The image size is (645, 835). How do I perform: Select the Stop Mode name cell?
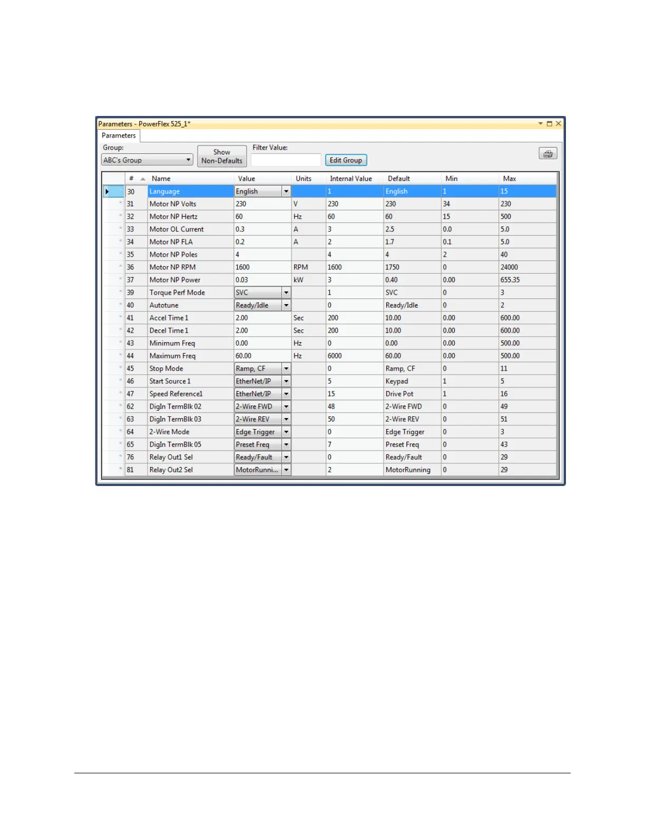click(x=191, y=368)
